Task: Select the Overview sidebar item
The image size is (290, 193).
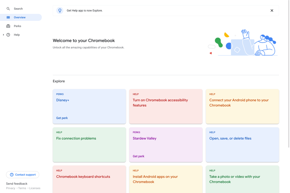Action: pos(20,17)
